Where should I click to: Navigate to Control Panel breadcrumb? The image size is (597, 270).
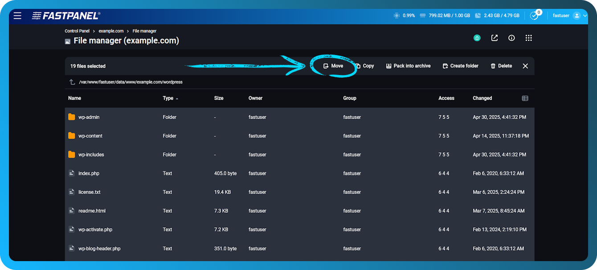click(77, 31)
